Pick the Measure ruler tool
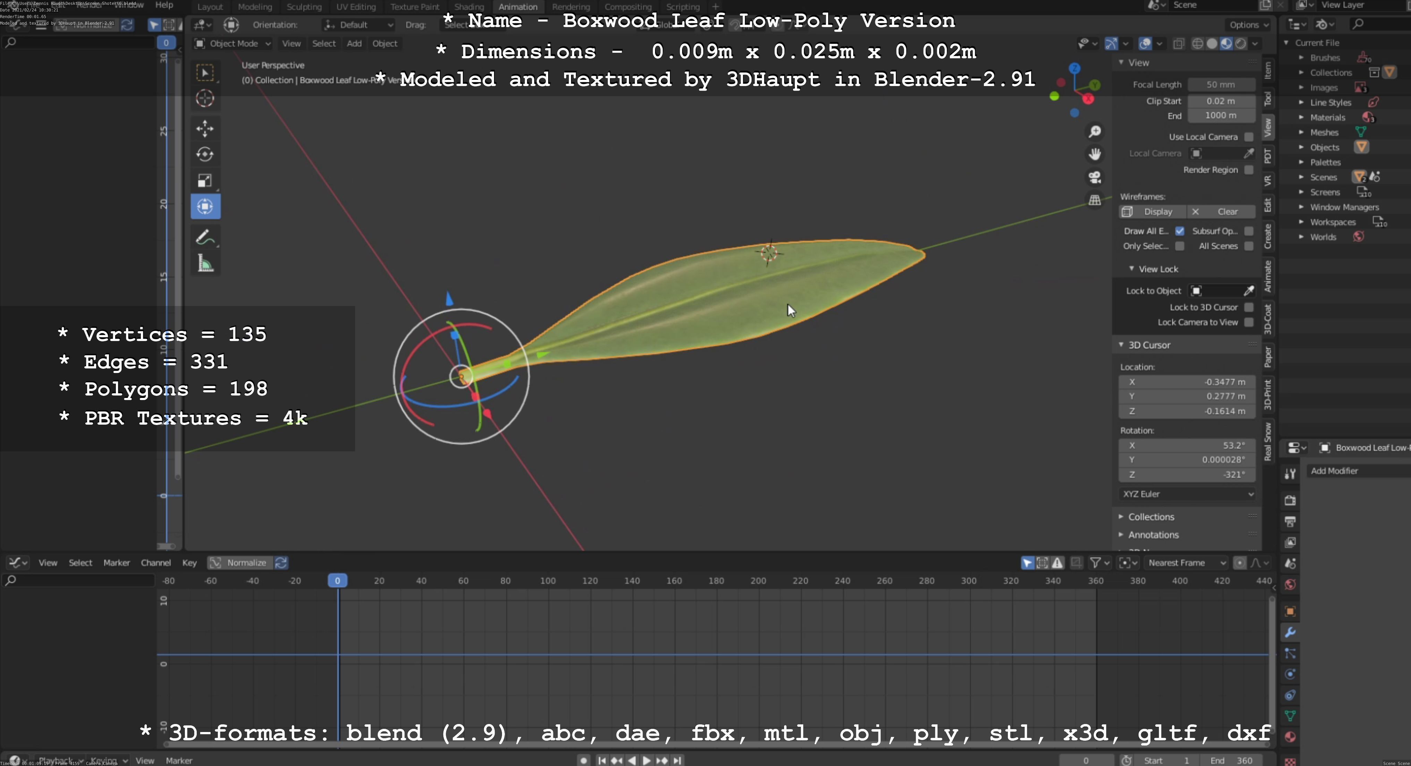 point(205,264)
